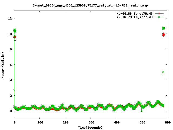The height and width of the screenshot is (130, 173).
Task: Select the XL-69.68 Tsys:70.43 legend label
Action: (x=135, y=14)
